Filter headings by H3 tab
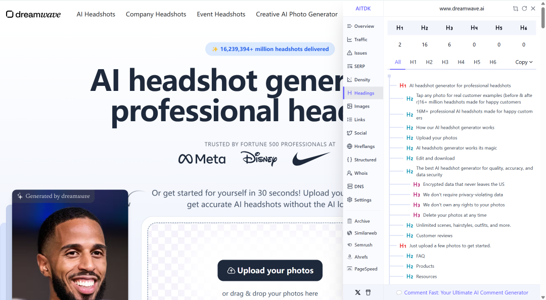This screenshot has width=546, height=300. (x=445, y=62)
